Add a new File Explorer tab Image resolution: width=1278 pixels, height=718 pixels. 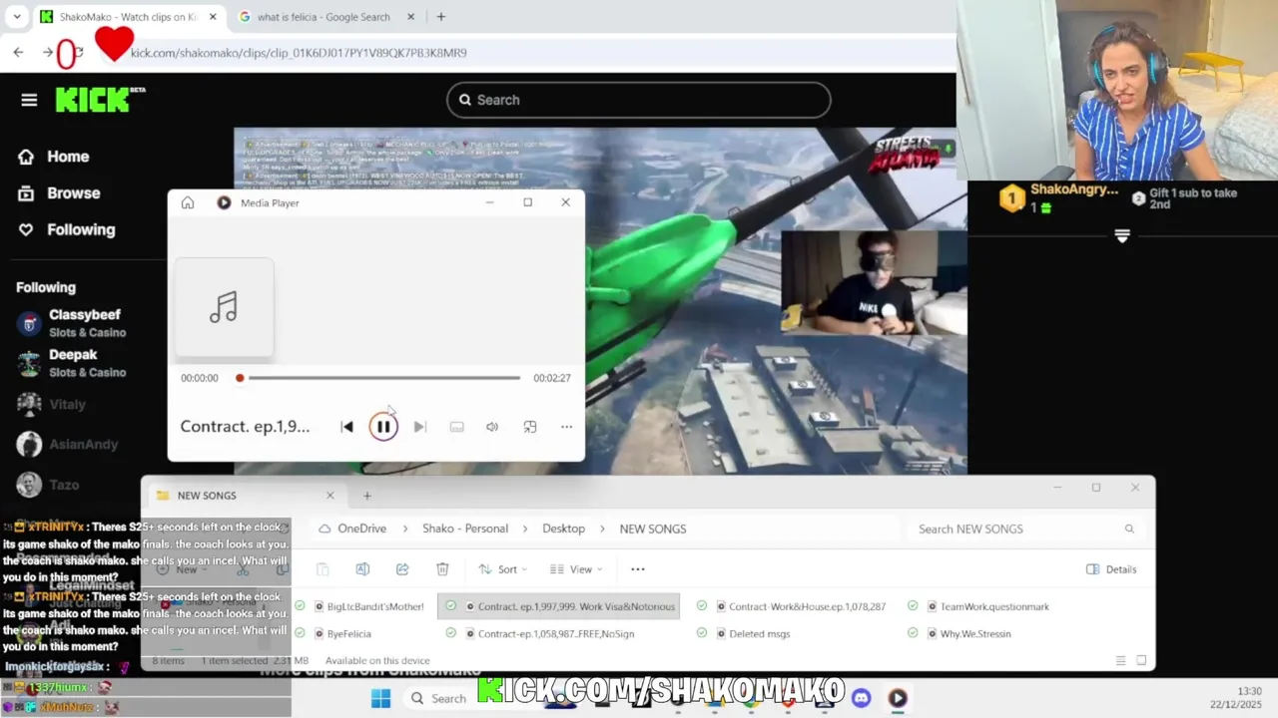coord(366,496)
